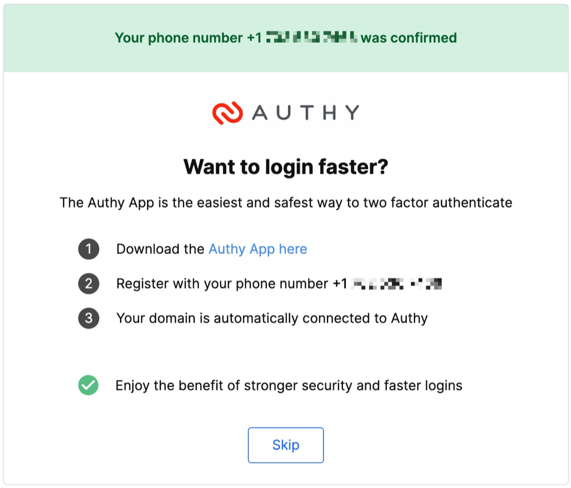571x488 pixels.
Task: Click the blurred phone number in step 2
Action: point(398,284)
